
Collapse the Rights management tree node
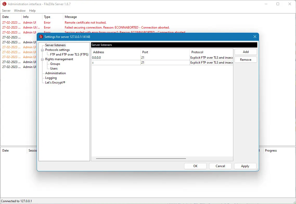[x=42, y=59]
